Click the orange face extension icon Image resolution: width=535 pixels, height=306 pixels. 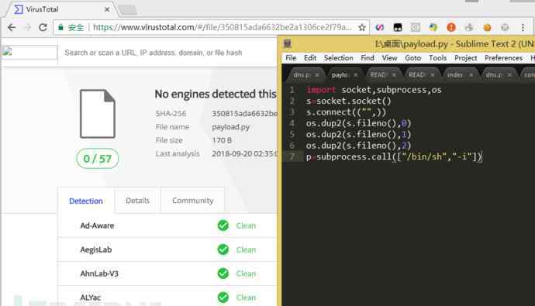point(487,27)
